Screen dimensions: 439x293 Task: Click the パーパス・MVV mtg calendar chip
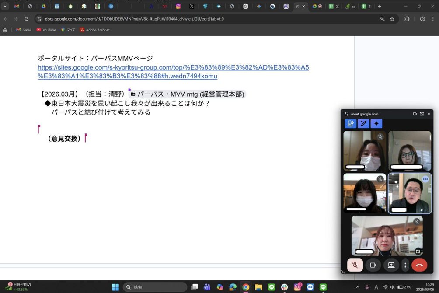click(x=188, y=94)
